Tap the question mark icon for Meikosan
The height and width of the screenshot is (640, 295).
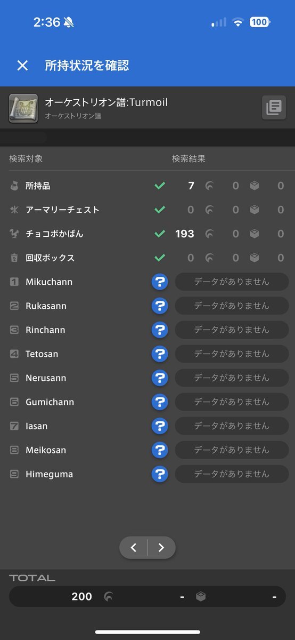160,450
